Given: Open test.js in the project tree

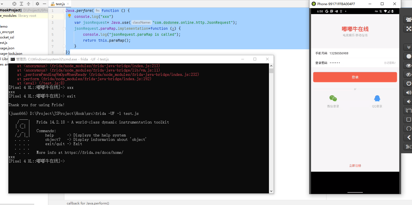Looking at the screenshot, I should coord(4,43).
